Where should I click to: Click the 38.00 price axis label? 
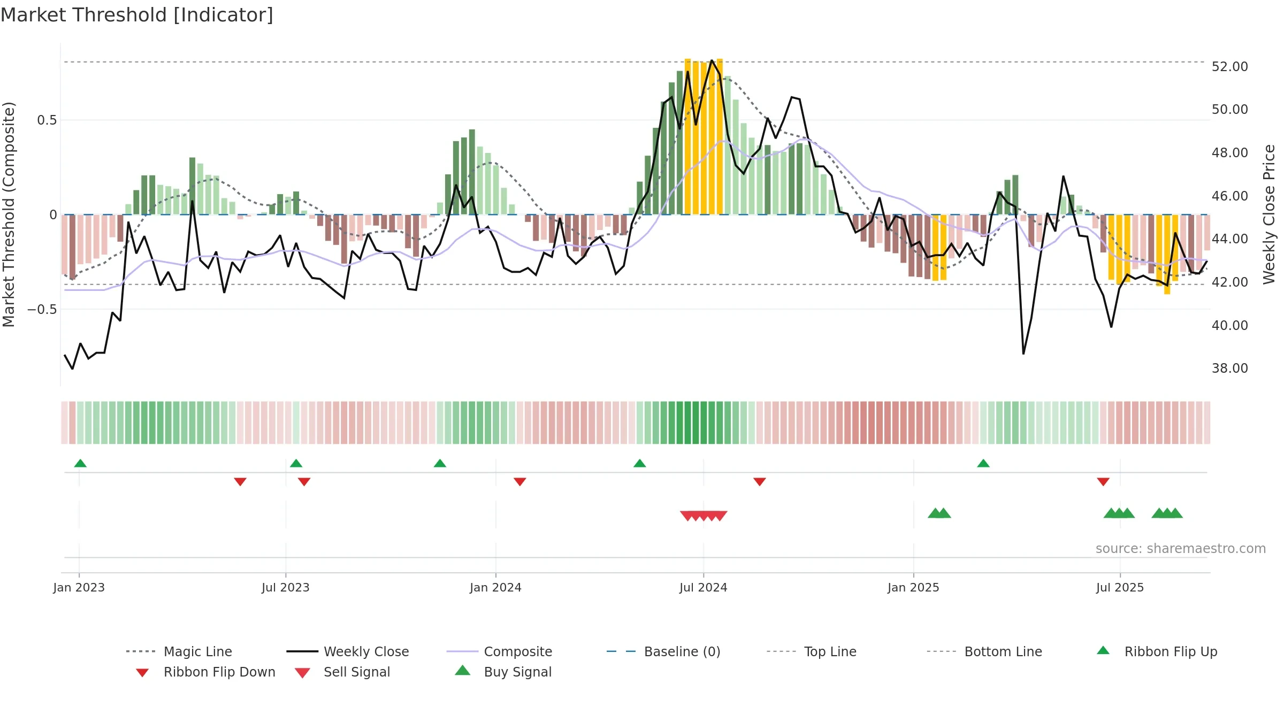(1229, 368)
